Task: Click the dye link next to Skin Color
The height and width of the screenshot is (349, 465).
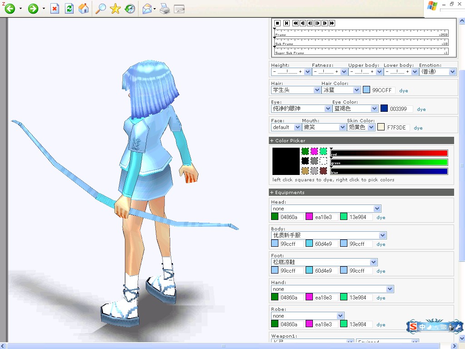Action: [x=418, y=128]
